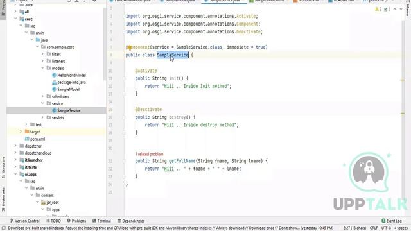Image resolution: width=411 pixels, height=231 pixels.
Task: Click the package-info.java file icon
Action: point(54,82)
